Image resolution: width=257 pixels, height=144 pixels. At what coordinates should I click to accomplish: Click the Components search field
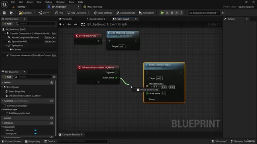tap(35, 24)
